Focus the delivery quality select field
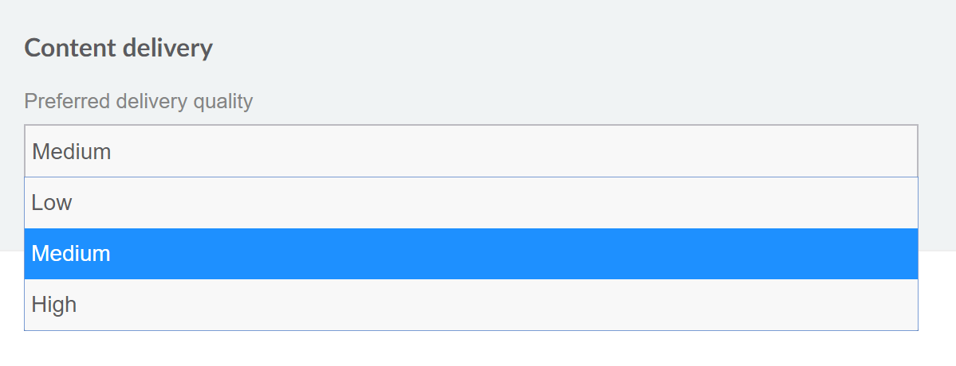This screenshot has width=956, height=366. (x=470, y=151)
